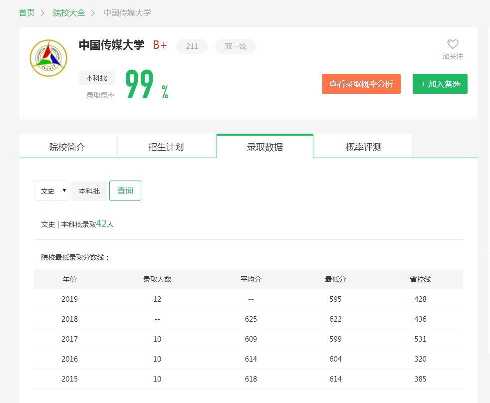Select the 2016 year row cell

(x=69, y=359)
